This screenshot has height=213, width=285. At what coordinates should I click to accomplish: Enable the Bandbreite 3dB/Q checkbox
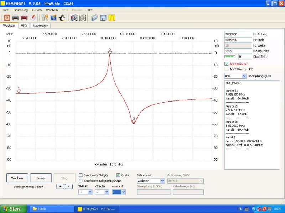(81, 175)
